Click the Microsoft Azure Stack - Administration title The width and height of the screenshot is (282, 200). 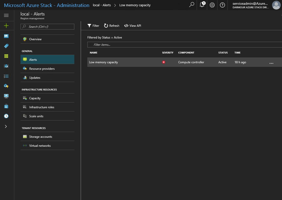pos(47,5)
